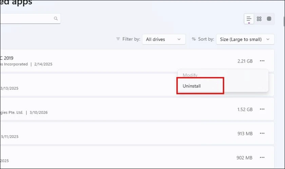
Task: Open more options for the 902 MB app
Action: pyautogui.click(x=262, y=158)
